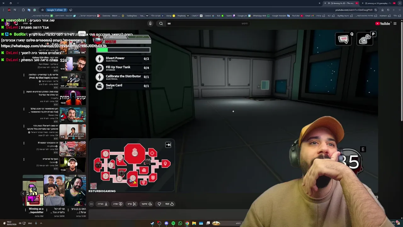Dislike the video with thumbs-down
Screen dimensions: 403x227
159,204
